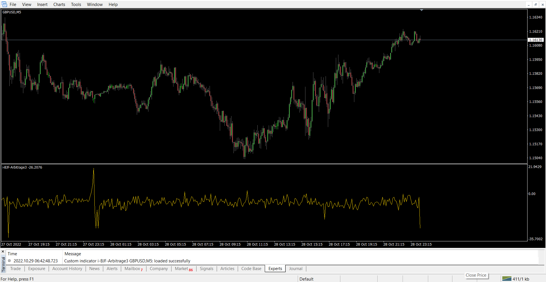
Task: Click the MetaTrader application icon in menu bar
Action: [4, 4]
